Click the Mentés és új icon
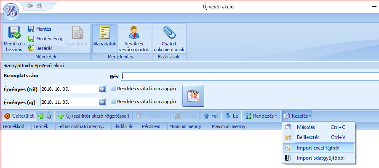The height and width of the screenshot is (168, 379). pos(31,39)
